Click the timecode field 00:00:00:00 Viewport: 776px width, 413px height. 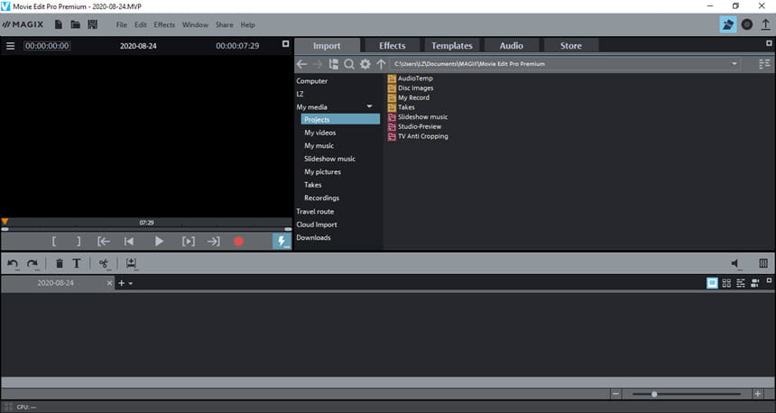[47, 46]
